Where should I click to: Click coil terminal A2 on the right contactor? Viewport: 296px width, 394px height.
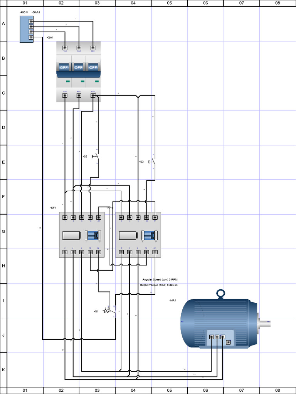pos(155,252)
